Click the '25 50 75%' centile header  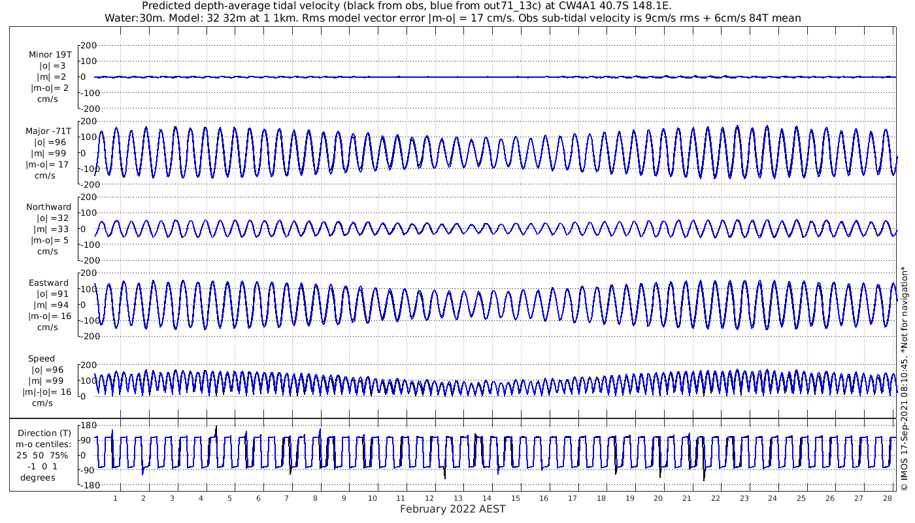coord(42,456)
